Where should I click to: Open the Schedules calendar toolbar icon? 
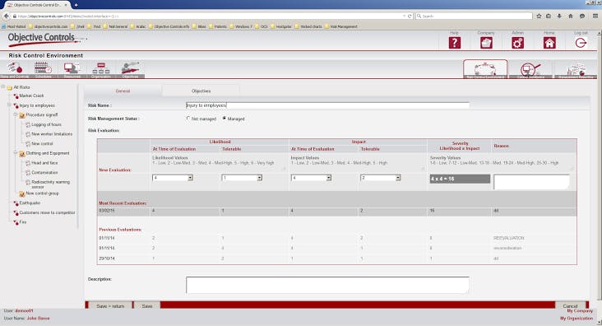43,68
